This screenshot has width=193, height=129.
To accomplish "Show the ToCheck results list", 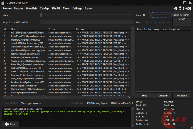I will (x=182, y=95).
